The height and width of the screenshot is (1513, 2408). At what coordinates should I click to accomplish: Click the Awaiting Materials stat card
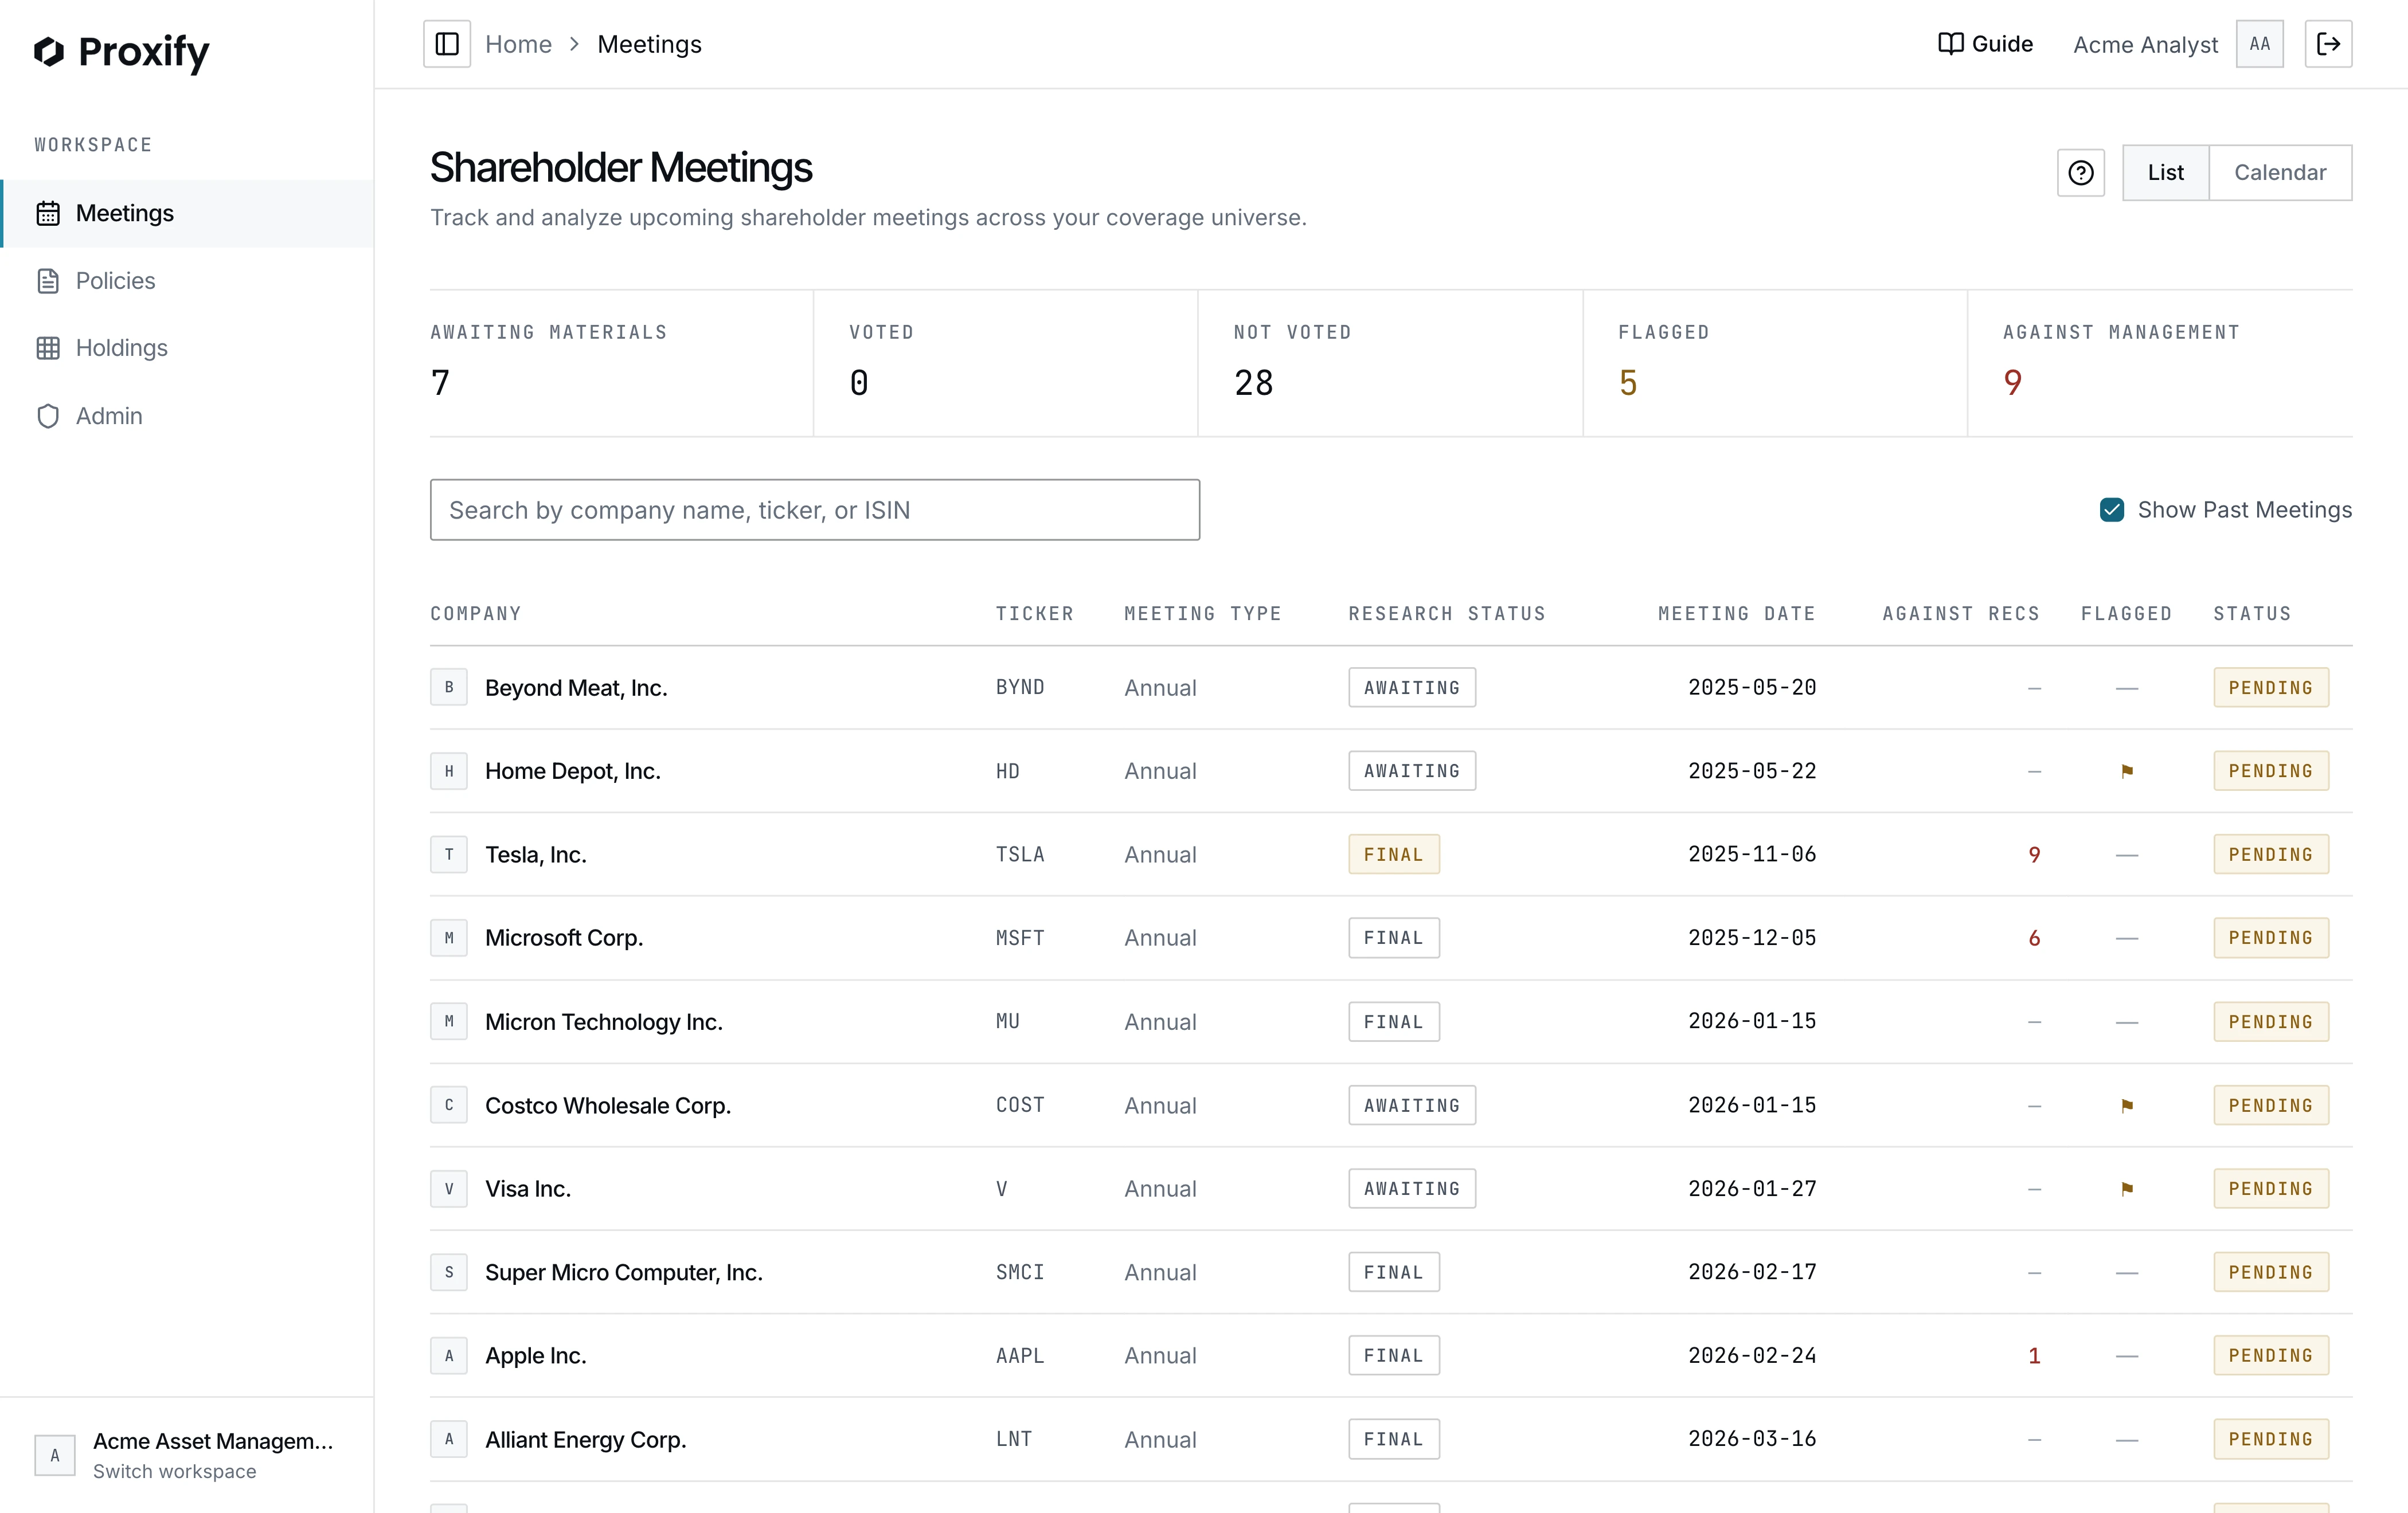(621, 364)
